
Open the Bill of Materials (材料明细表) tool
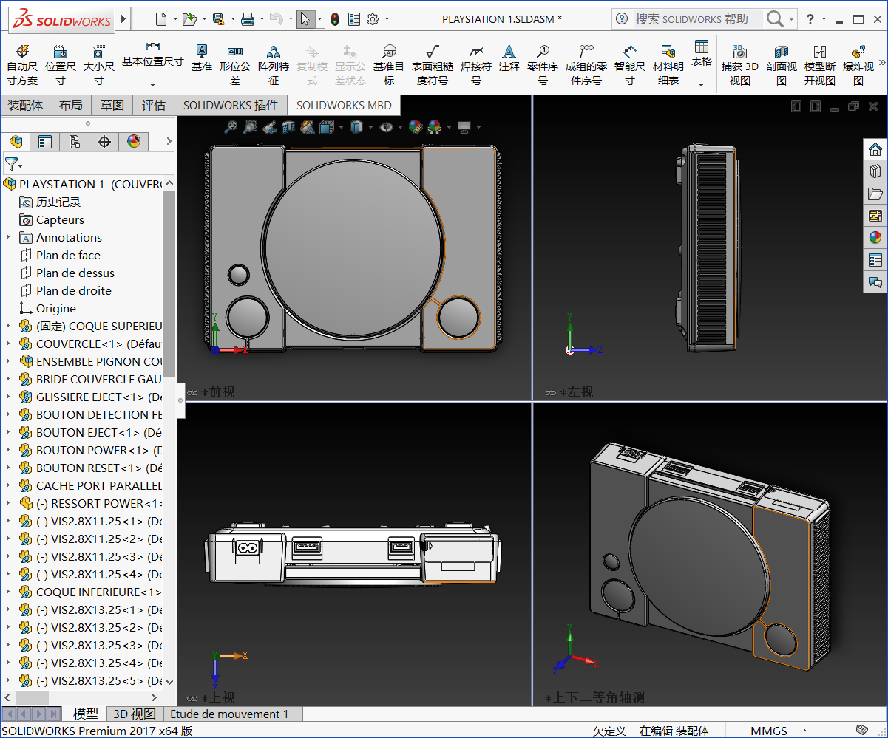[x=668, y=64]
